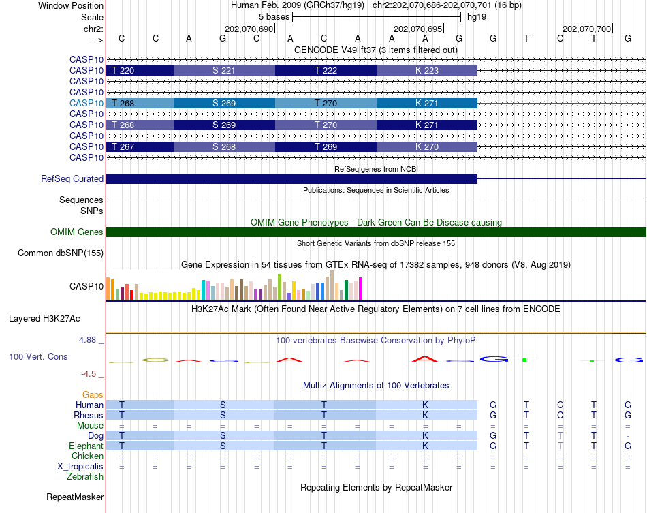This screenshot has height=513, width=647.
Task: Click the S 221 codon box
Action: tap(224, 71)
